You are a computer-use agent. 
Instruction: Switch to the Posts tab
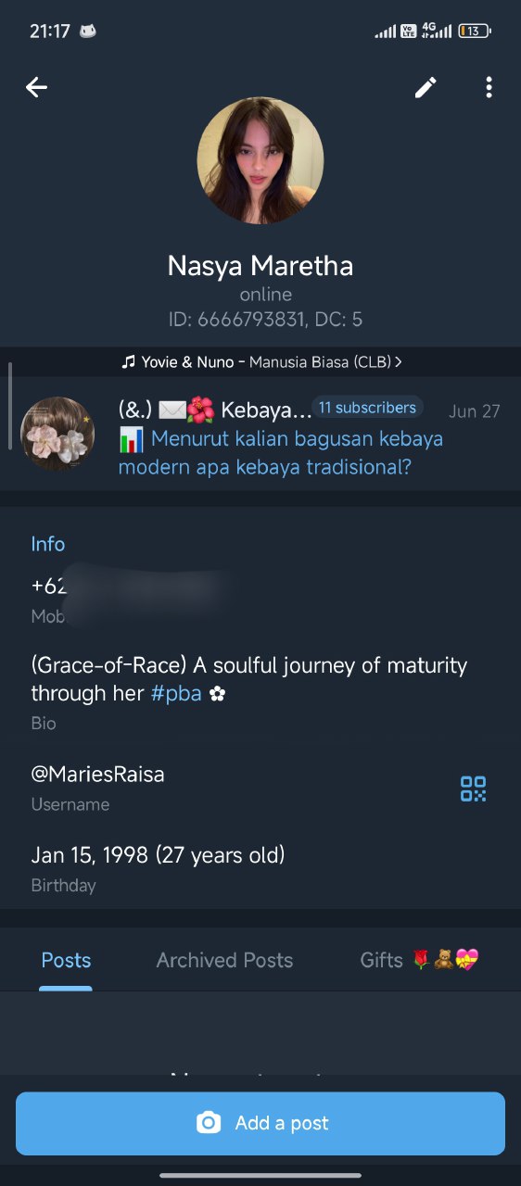coord(66,960)
